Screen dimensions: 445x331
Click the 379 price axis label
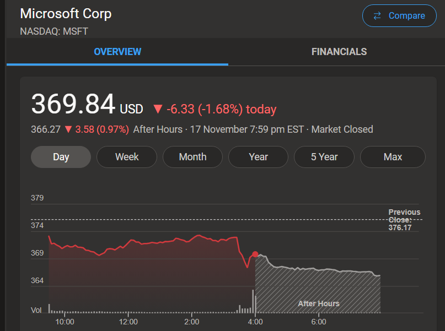tap(37, 198)
